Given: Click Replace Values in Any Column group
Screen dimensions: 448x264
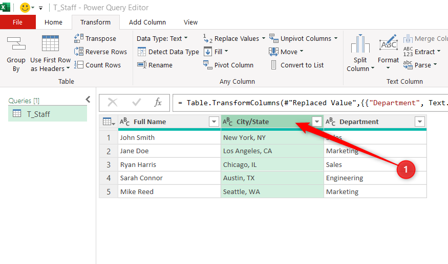Looking at the screenshot, I should point(231,38).
